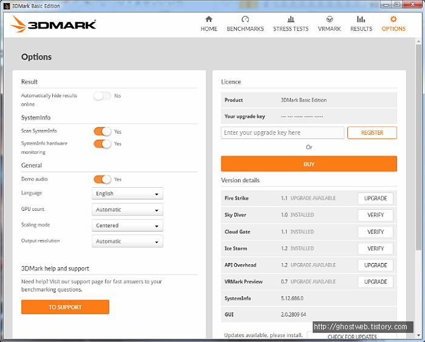Expand the Output resolution dropdown
The height and width of the screenshot is (342, 425).
(127, 241)
